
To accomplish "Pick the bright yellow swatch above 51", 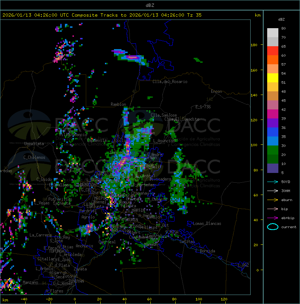I will pos(273,78).
